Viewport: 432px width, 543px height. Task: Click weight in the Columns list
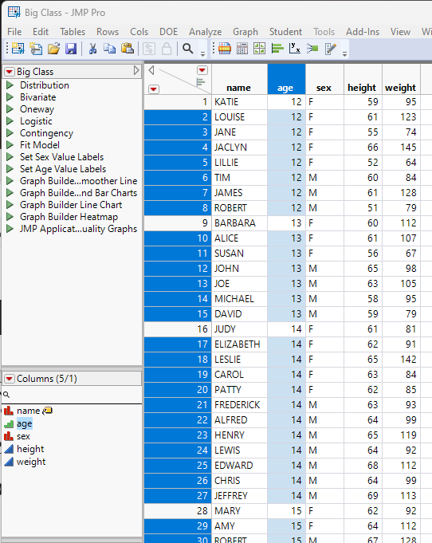point(31,462)
